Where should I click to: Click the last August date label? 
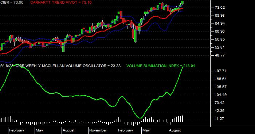[175, 130]
